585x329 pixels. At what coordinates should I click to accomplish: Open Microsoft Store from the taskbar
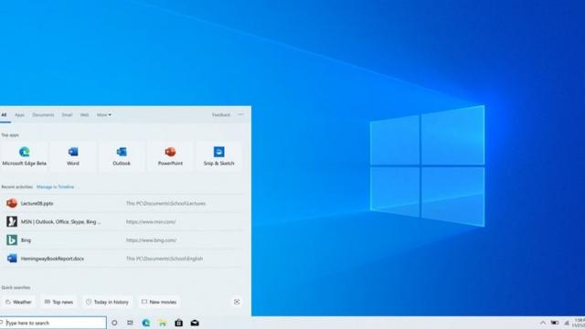point(179,323)
